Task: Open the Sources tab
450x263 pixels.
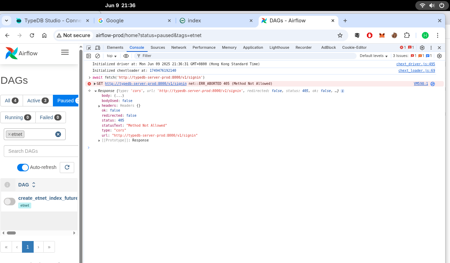Action: 158,48
